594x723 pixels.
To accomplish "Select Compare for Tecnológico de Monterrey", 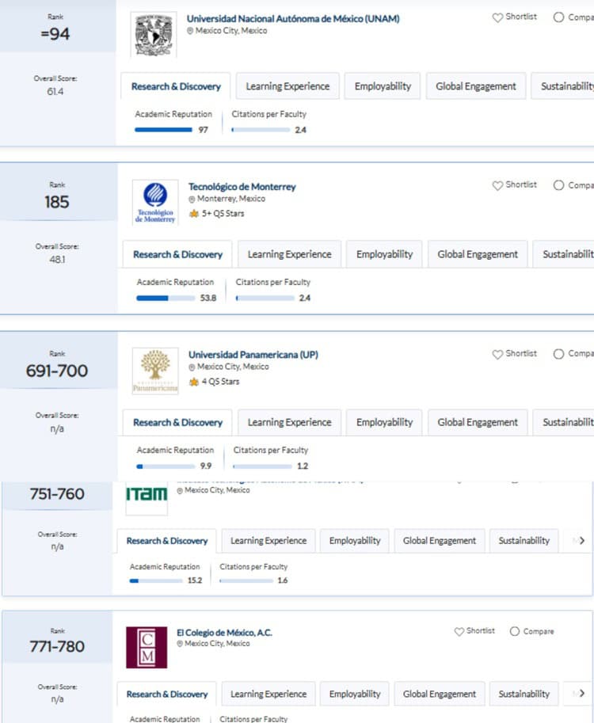I will [x=558, y=185].
